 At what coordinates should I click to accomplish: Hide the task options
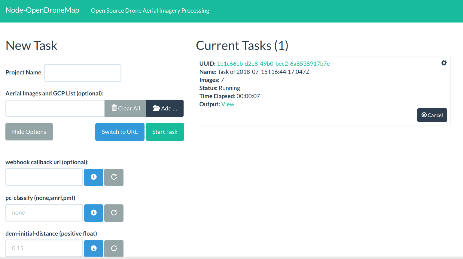pyautogui.click(x=29, y=132)
